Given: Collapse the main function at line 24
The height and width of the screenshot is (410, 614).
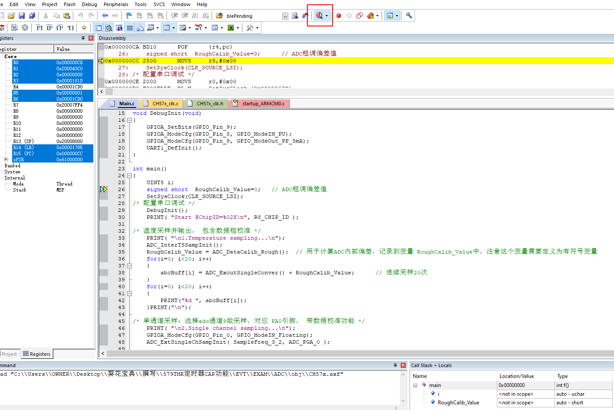Looking at the screenshot, I should click(129, 176).
